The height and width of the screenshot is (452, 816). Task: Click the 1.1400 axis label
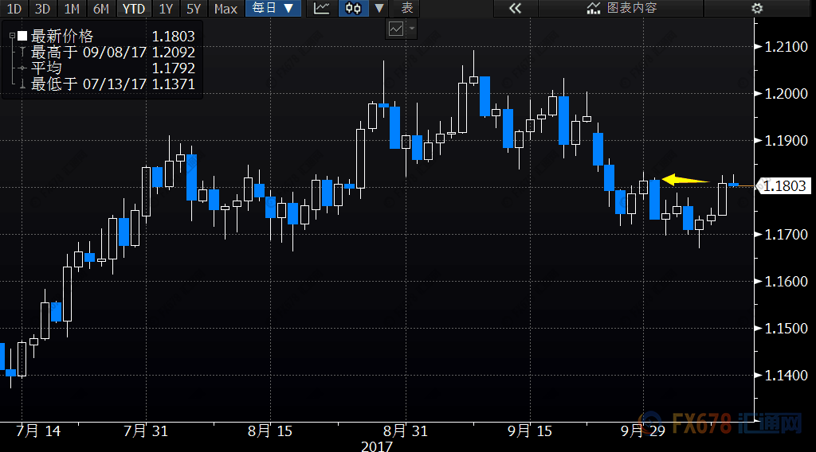click(786, 375)
